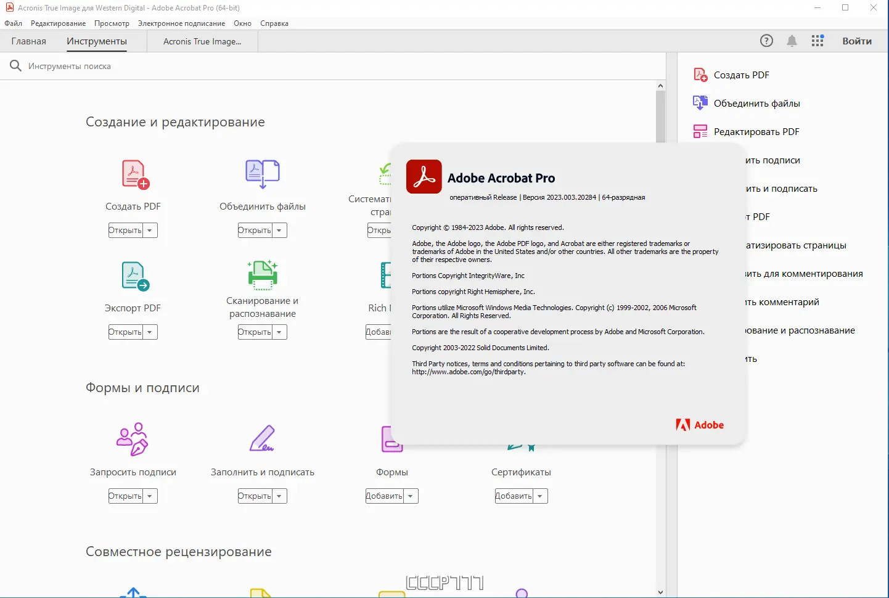The width and height of the screenshot is (889, 598).
Task: Click the Объединить файлы tool icon
Action: (262, 174)
